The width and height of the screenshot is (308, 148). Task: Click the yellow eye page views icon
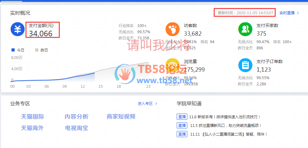tap(172, 65)
